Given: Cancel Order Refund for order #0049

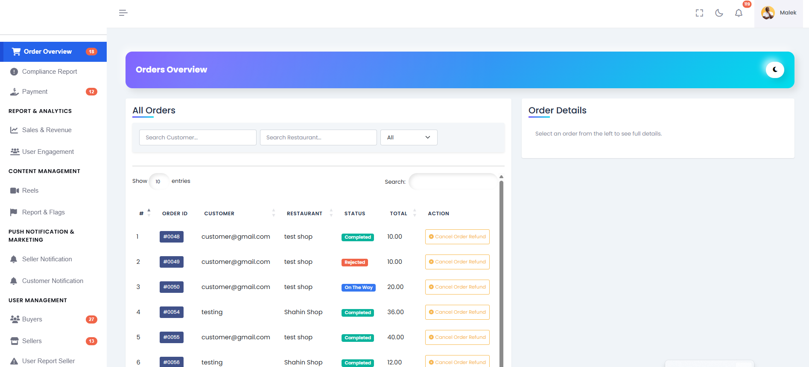Looking at the screenshot, I should coord(457,262).
